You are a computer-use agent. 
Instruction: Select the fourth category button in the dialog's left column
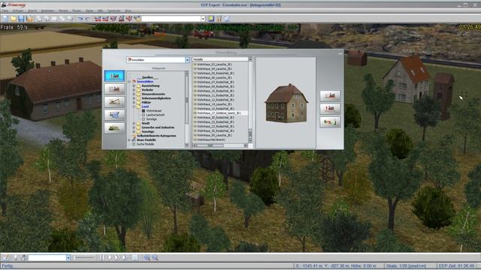[114, 115]
